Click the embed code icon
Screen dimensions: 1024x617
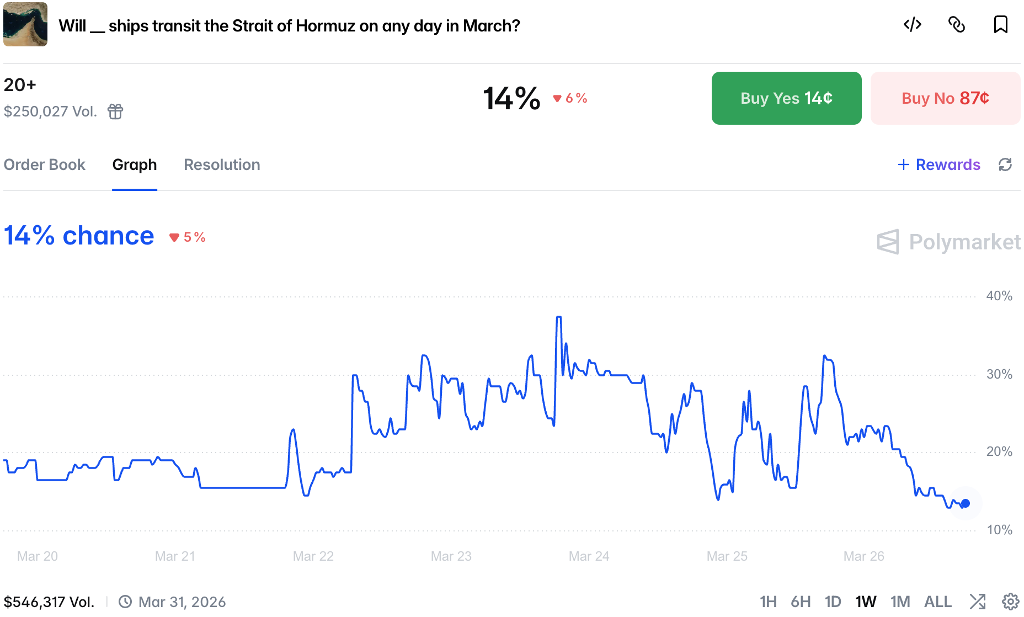click(913, 25)
